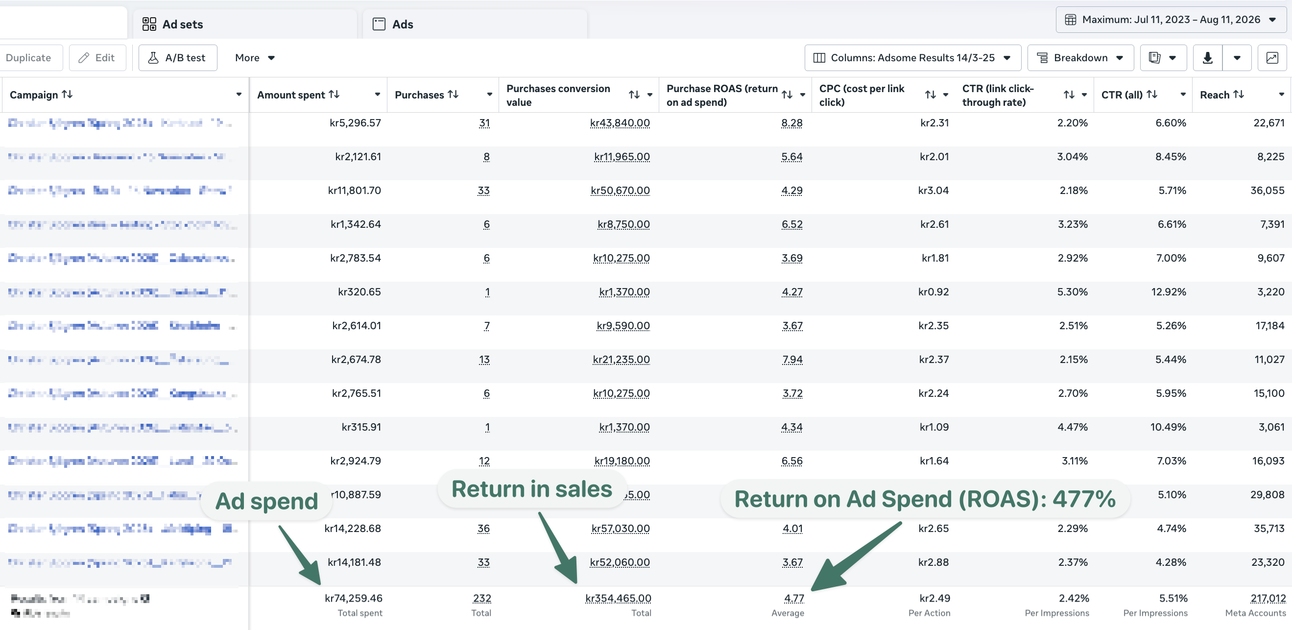Viewport: 1292px width, 630px height.
Task: Sort by Purchases conversion value arrows
Action: (x=634, y=95)
